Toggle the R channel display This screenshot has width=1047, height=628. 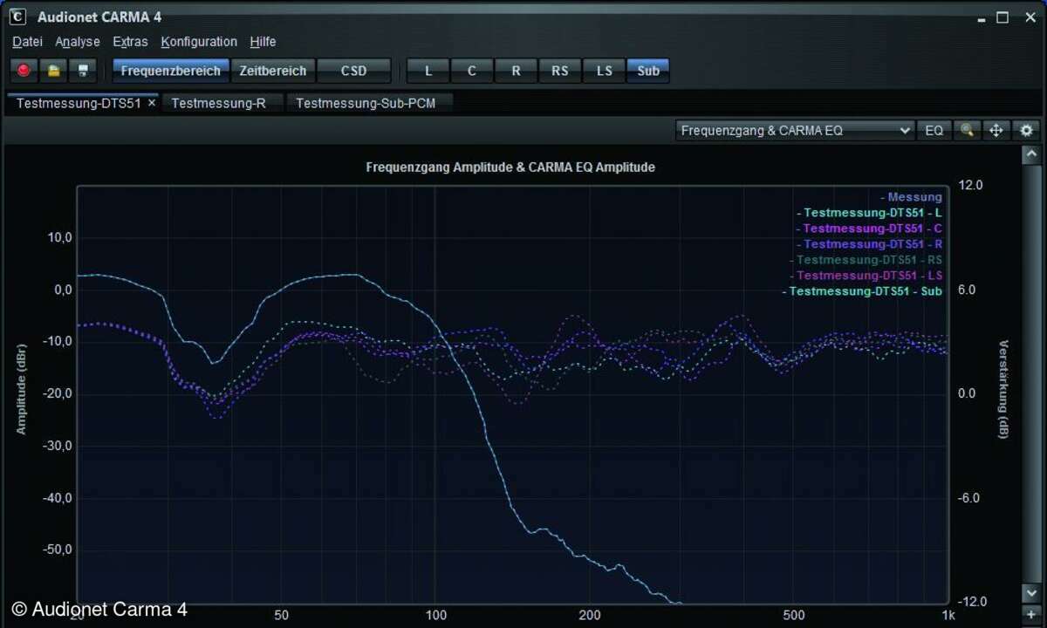[x=517, y=71]
